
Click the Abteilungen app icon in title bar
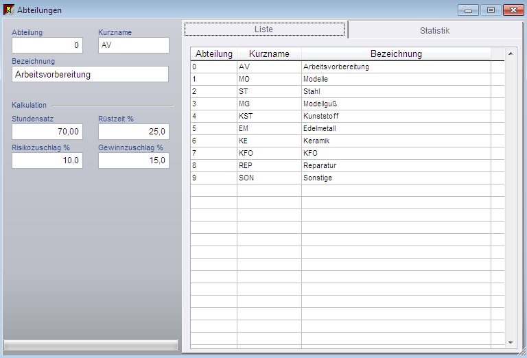tap(9, 10)
